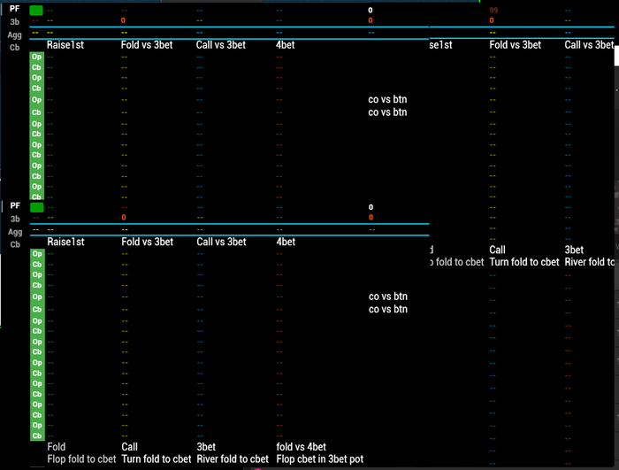Click the fold vs 4bet label
The image size is (619, 470).
(302, 447)
